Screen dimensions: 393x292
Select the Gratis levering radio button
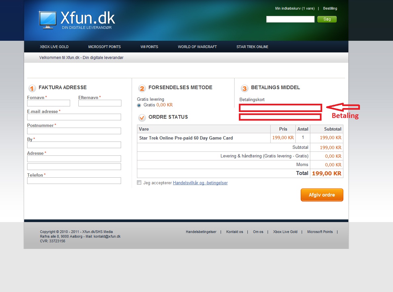pyautogui.click(x=139, y=105)
